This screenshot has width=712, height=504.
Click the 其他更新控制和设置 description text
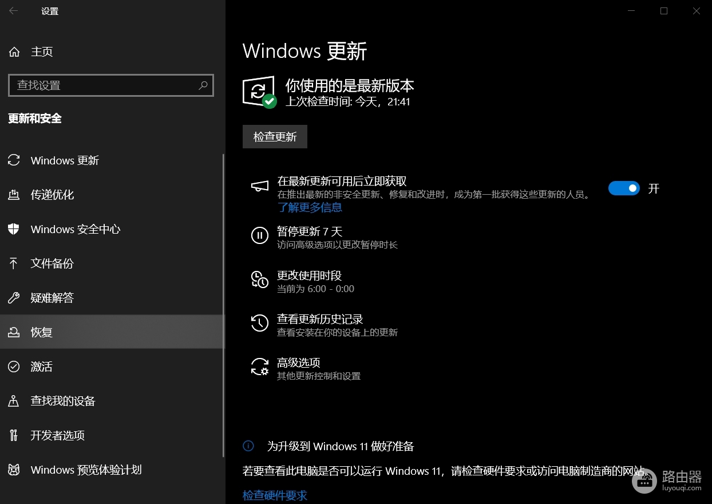[x=319, y=376]
